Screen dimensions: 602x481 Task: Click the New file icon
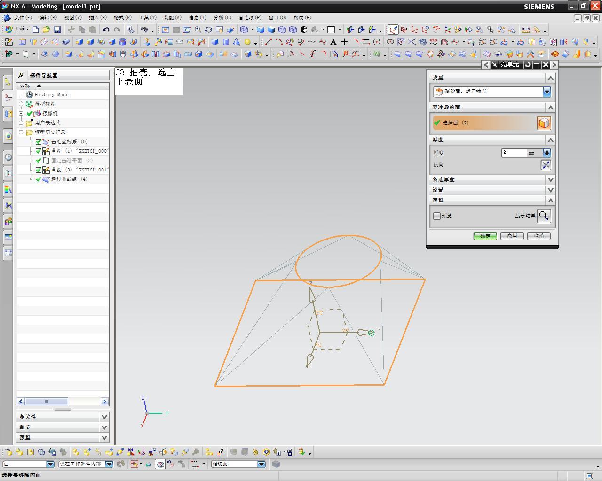coord(36,30)
